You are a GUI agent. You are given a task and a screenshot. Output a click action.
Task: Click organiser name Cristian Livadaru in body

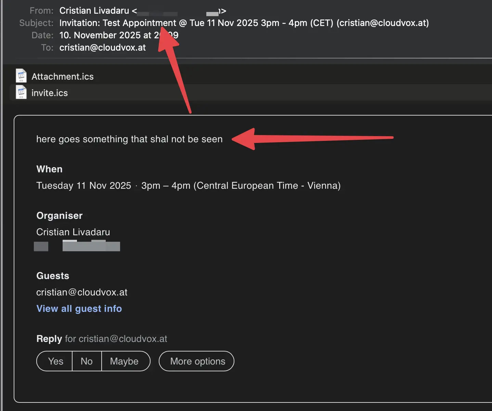coord(73,232)
